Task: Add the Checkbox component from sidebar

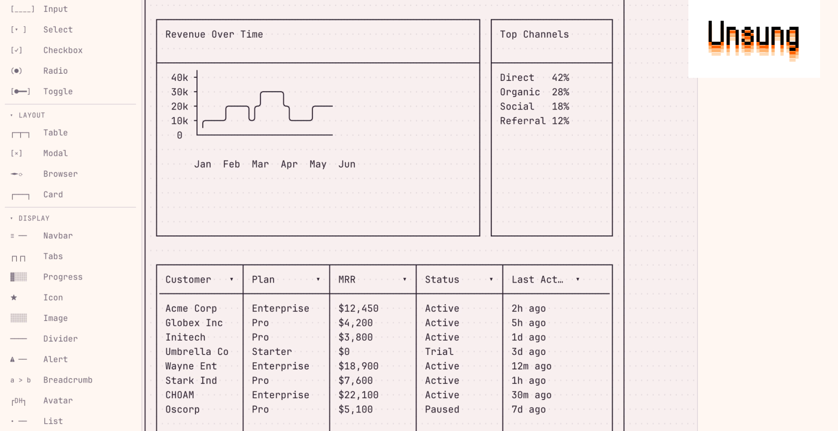Action: [x=47, y=50]
